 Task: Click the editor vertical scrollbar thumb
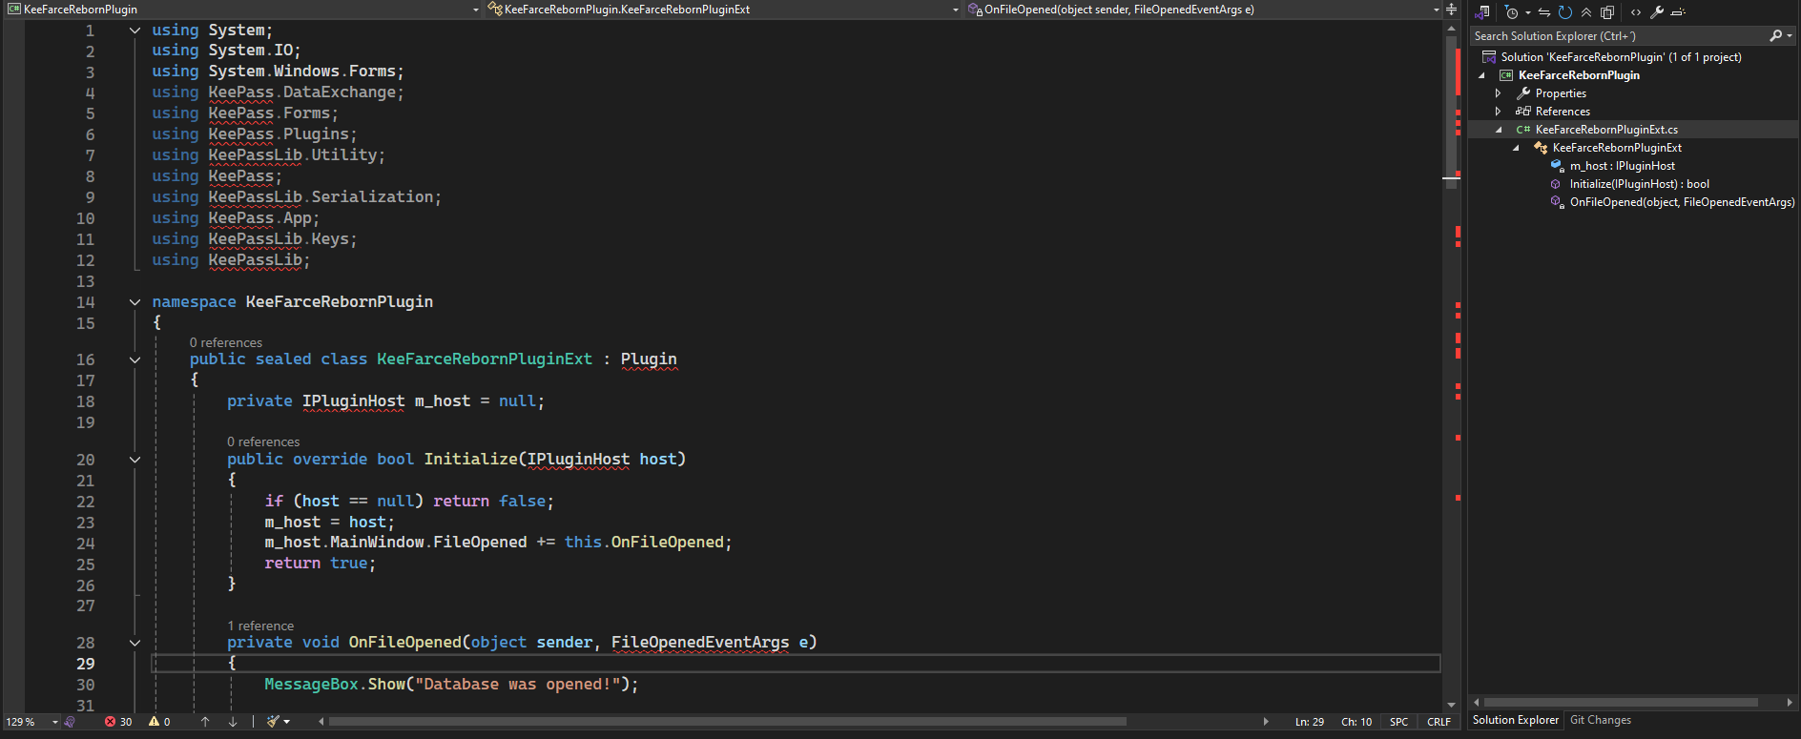[x=1451, y=112]
